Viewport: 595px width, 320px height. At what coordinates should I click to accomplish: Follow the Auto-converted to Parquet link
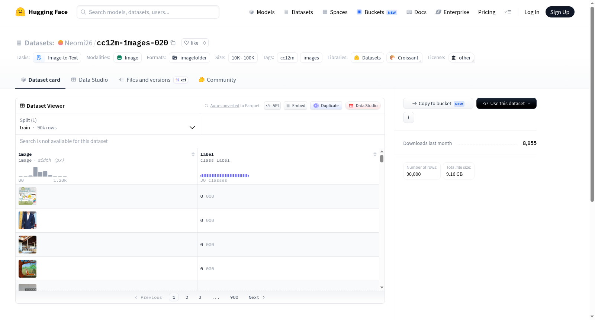click(225, 106)
